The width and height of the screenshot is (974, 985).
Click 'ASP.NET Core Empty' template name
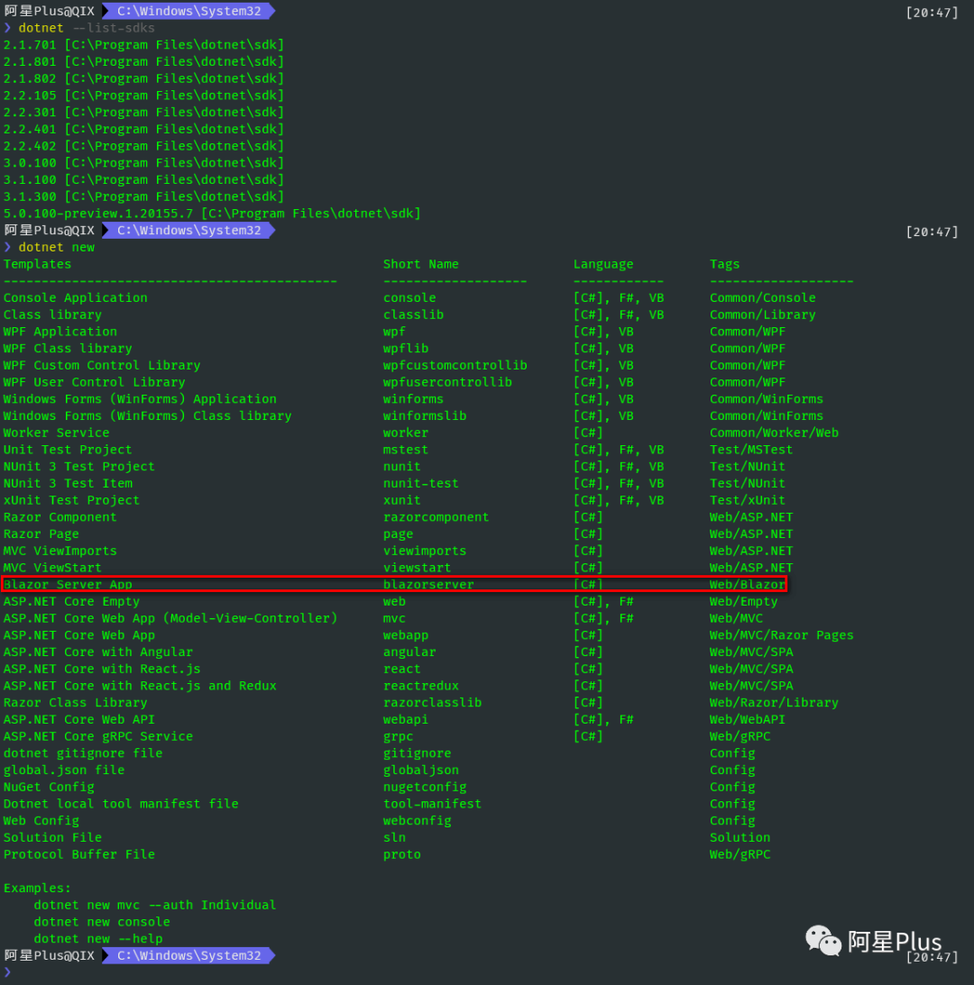(x=71, y=602)
